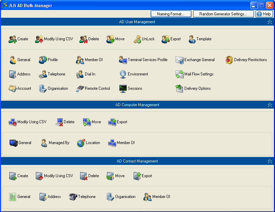Screen dimensions: 275x212
Task: Click the user Address label in AD User Management
Action: [24, 74]
